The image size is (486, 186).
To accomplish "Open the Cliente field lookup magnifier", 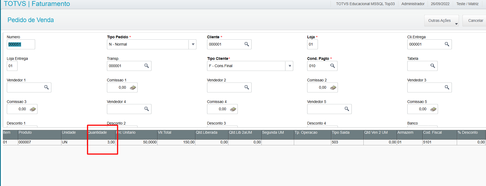I will (x=247, y=44).
